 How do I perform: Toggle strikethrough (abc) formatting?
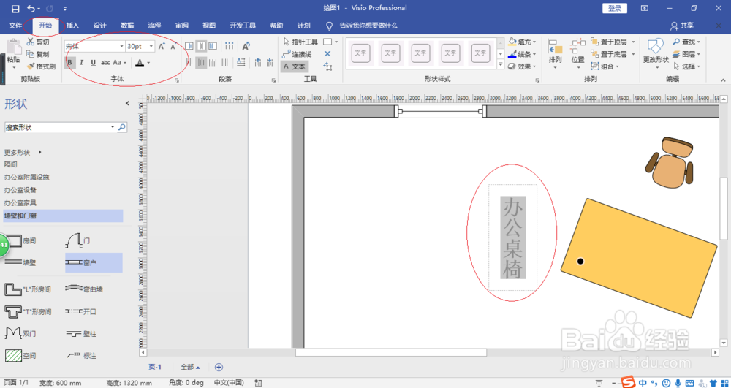[x=105, y=62]
